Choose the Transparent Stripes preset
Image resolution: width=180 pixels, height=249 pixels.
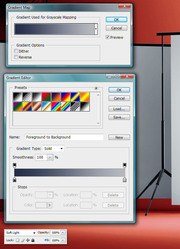tap(75, 107)
